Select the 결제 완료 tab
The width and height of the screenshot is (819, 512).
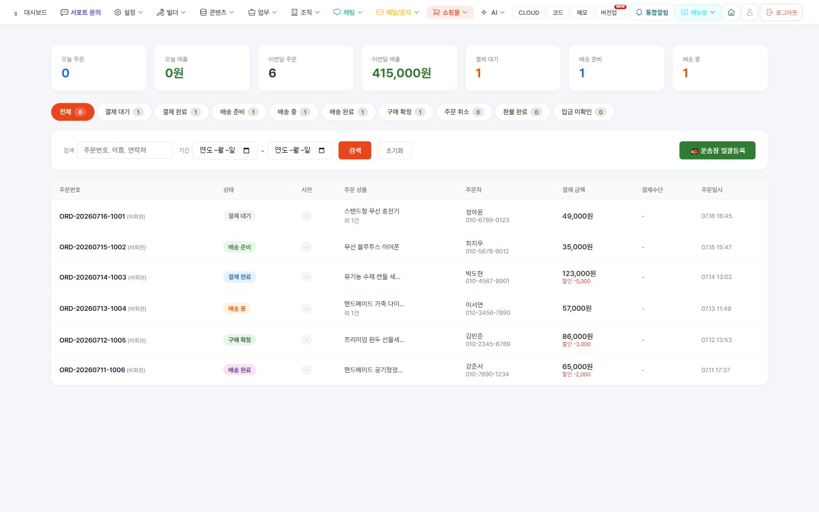tap(182, 112)
